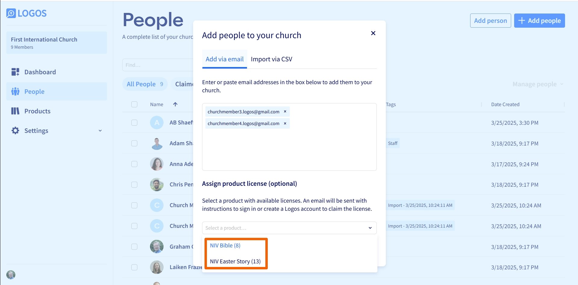The image size is (578, 285).
Task: Open Dashboard in the sidebar
Action: coord(57,72)
